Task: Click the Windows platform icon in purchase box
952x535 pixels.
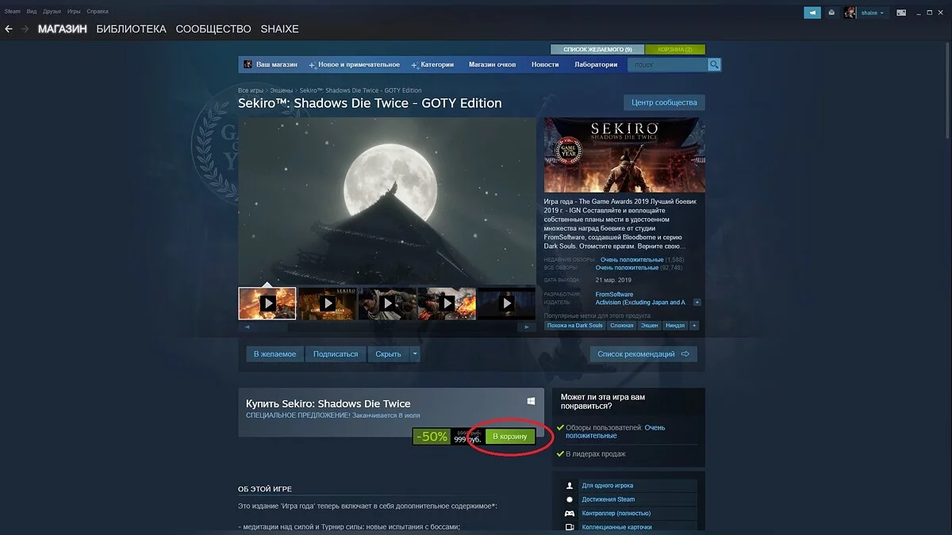Action: tap(531, 402)
